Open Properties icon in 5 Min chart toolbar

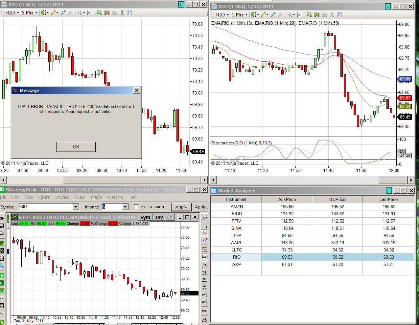pos(129,12)
